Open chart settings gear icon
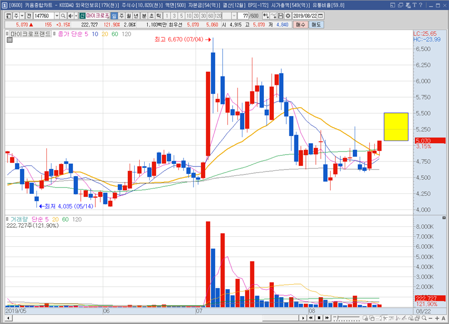Image resolution: width=449 pixels, height=324 pixels. point(288,16)
